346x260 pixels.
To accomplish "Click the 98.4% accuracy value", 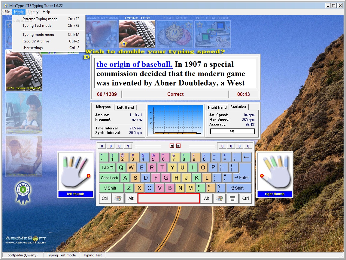I will point(250,125).
